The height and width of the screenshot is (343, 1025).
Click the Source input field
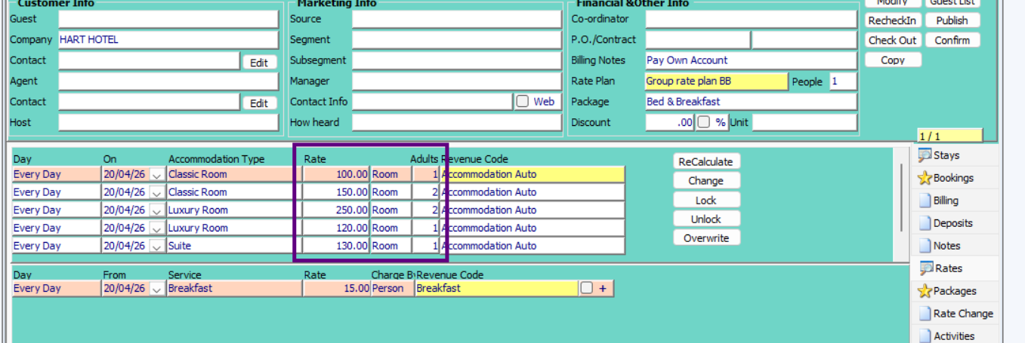pyautogui.click(x=457, y=19)
